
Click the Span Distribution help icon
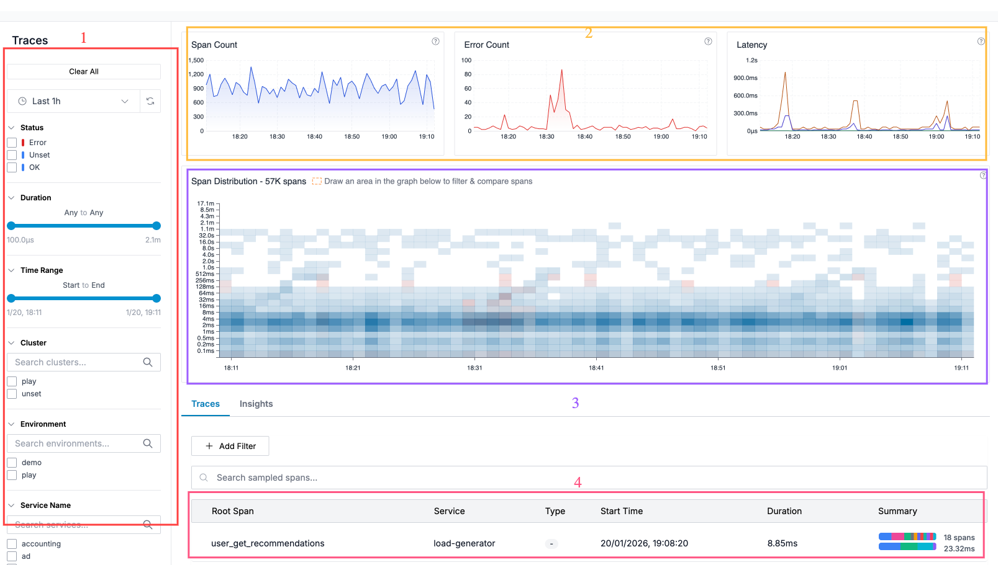pos(983,176)
